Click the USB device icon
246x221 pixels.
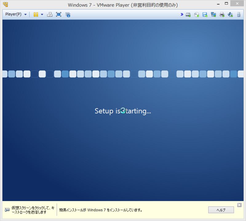(x=239, y=14)
